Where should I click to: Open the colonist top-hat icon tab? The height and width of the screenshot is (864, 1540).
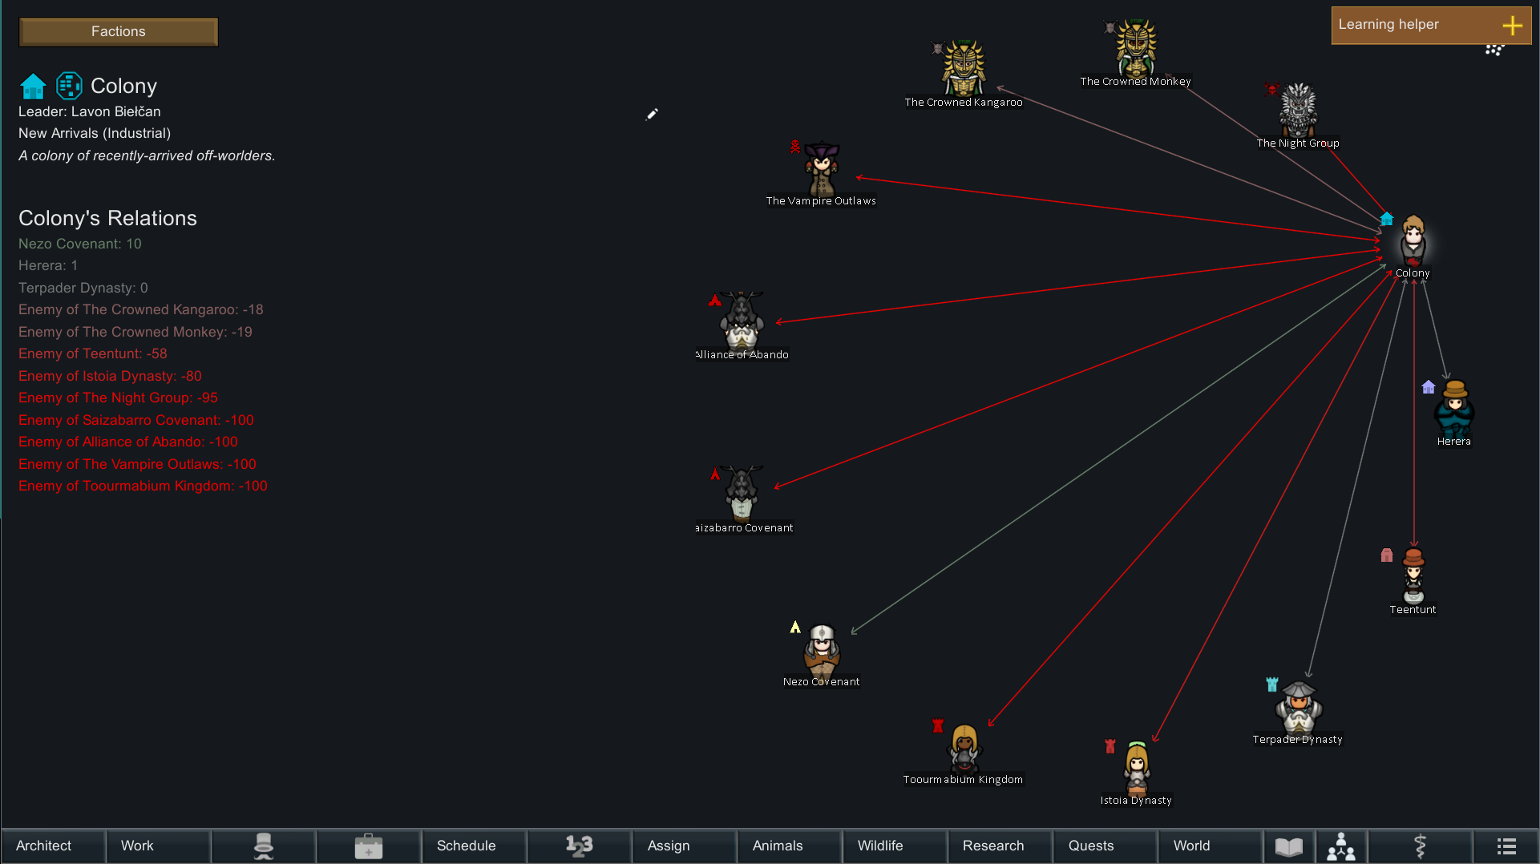[x=263, y=846]
